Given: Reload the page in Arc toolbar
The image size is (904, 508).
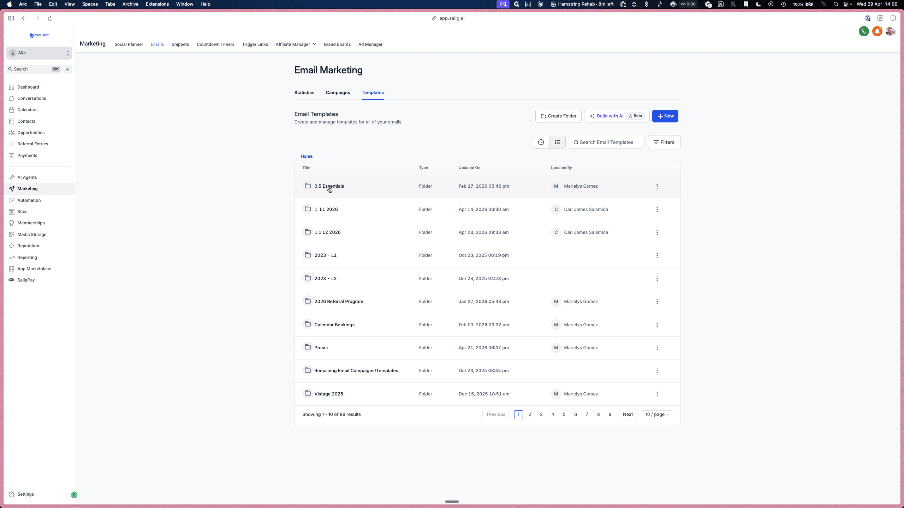Looking at the screenshot, I should (50, 18).
